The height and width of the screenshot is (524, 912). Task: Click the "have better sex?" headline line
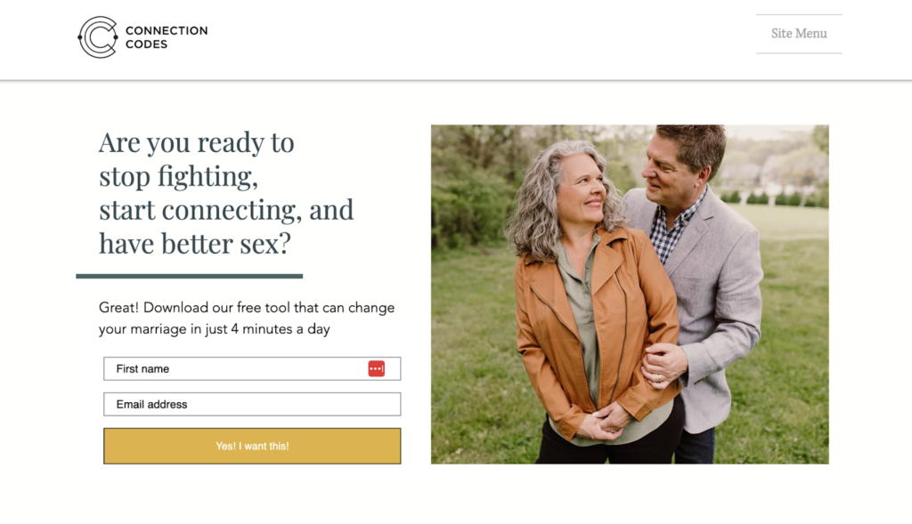point(194,244)
